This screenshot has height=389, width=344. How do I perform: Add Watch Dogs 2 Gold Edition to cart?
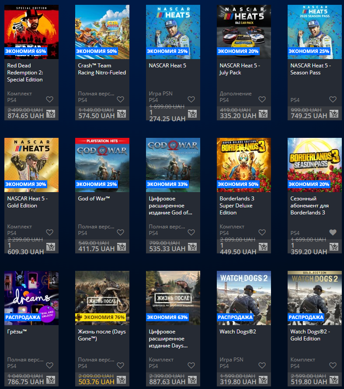pyautogui.click(x=334, y=380)
